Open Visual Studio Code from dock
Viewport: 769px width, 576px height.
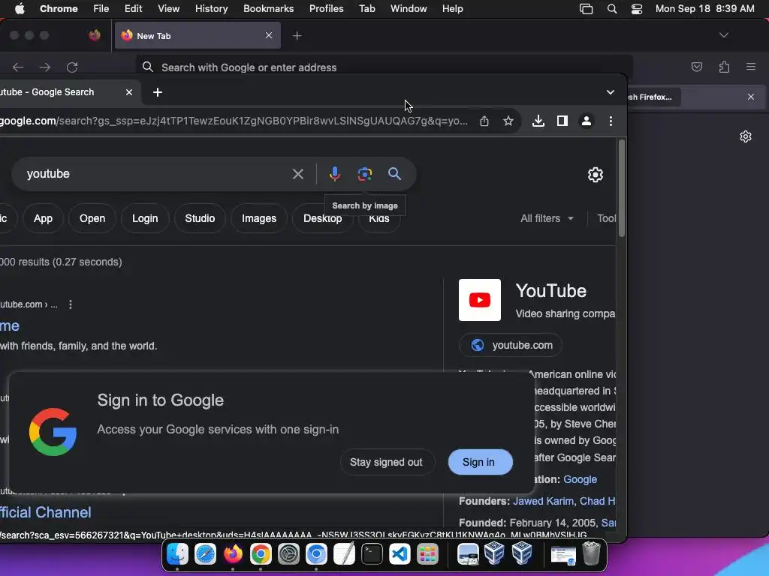click(x=400, y=554)
